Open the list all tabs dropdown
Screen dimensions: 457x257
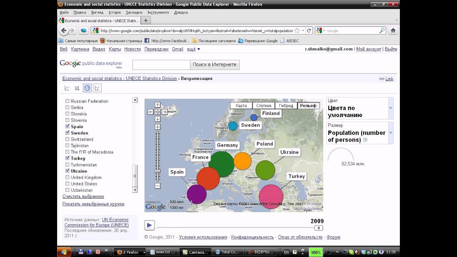tap(396, 21)
